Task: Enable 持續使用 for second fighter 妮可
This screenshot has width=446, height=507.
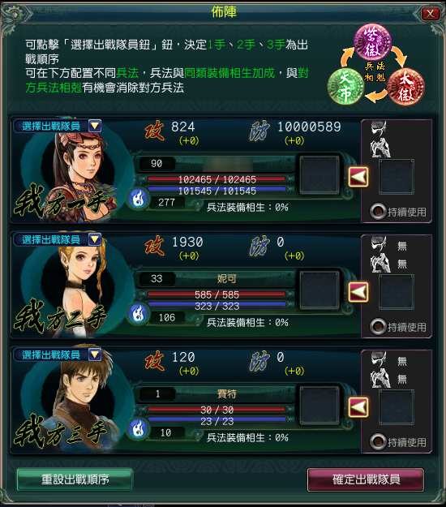Action: tap(378, 327)
